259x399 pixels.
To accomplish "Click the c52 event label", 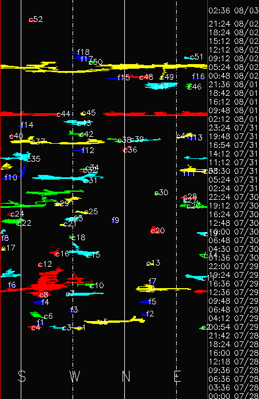I will pos(36,19).
